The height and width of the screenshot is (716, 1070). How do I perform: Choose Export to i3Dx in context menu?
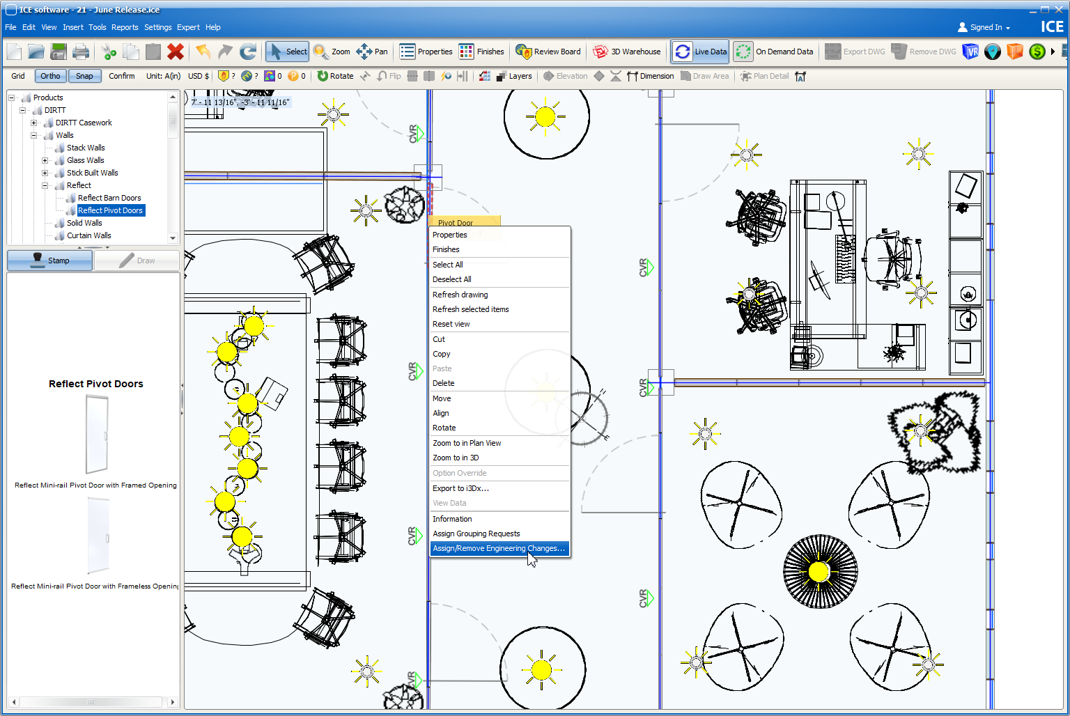tap(499, 488)
